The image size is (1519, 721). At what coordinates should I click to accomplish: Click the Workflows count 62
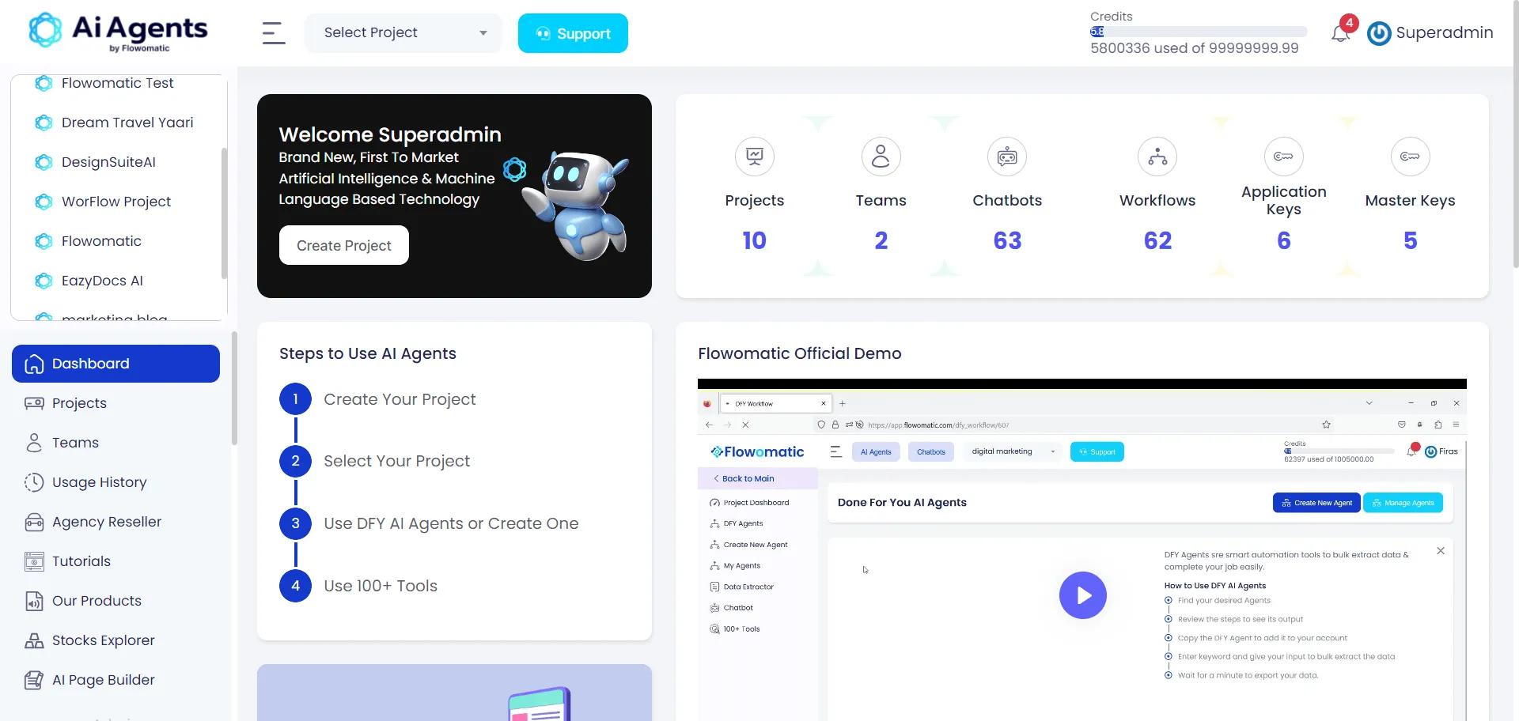click(1157, 240)
